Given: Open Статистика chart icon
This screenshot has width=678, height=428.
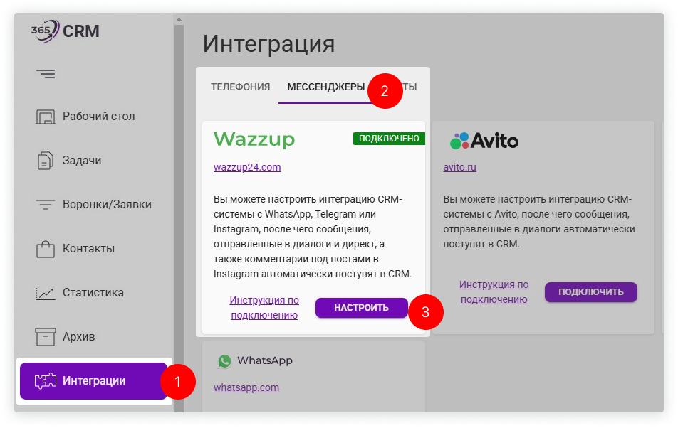Looking at the screenshot, I should [46, 293].
